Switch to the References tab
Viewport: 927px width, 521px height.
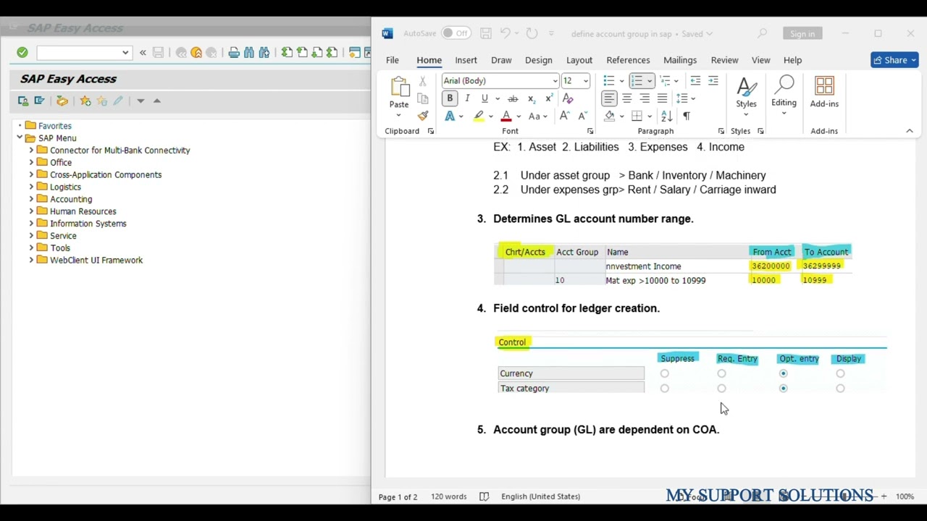[x=628, y=60]
